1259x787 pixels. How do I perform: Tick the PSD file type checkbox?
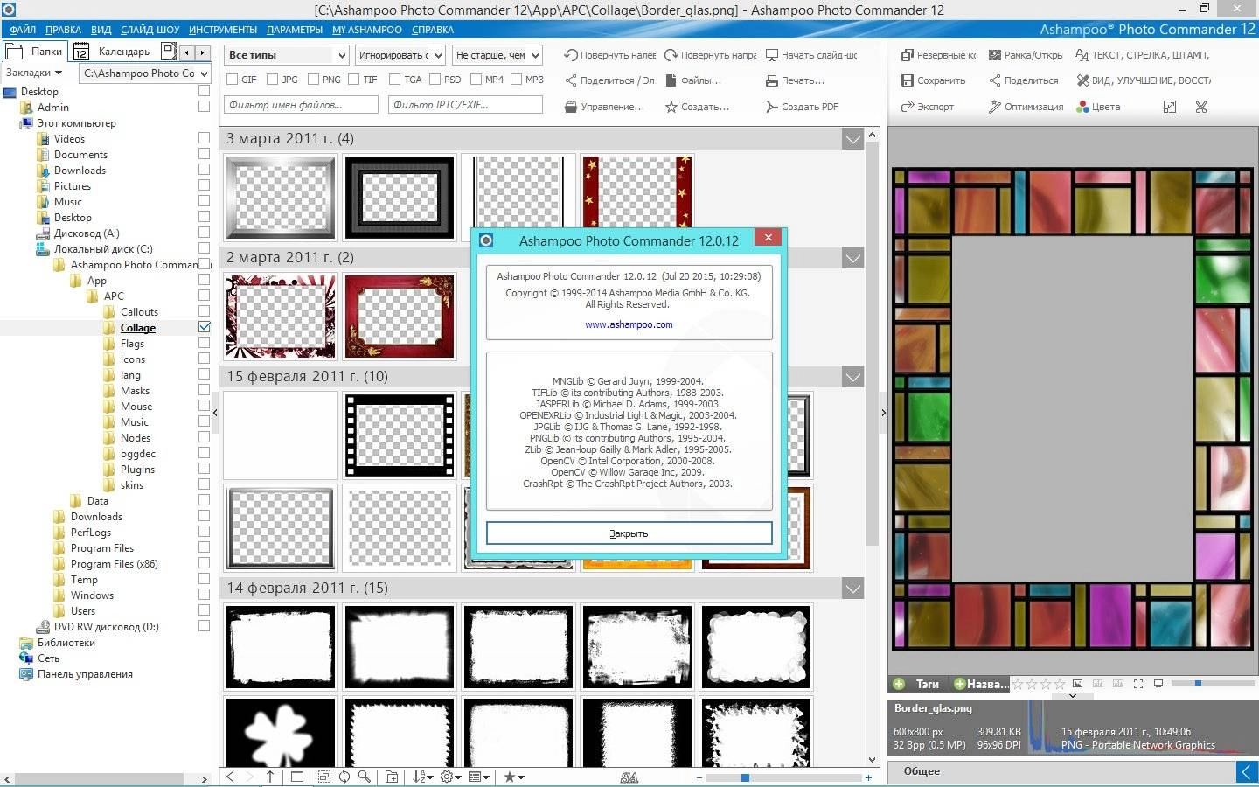[x=435, y=80]
